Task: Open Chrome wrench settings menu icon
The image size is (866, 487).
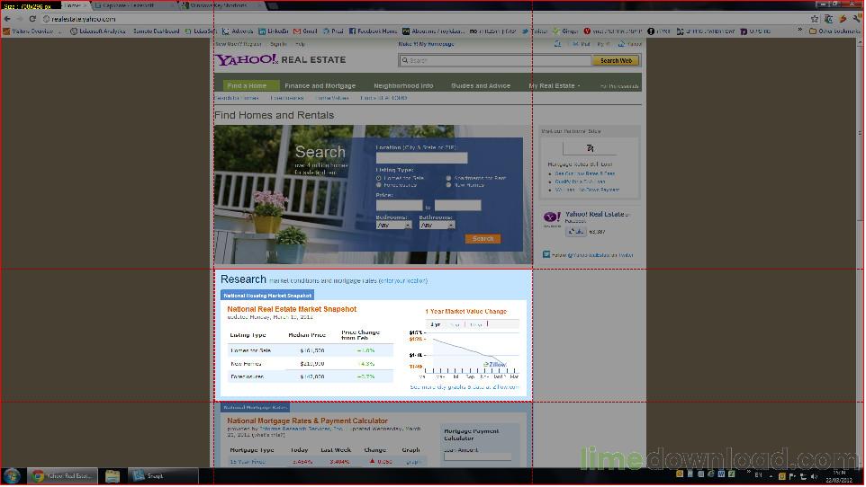Action: (x=857, y=19)
